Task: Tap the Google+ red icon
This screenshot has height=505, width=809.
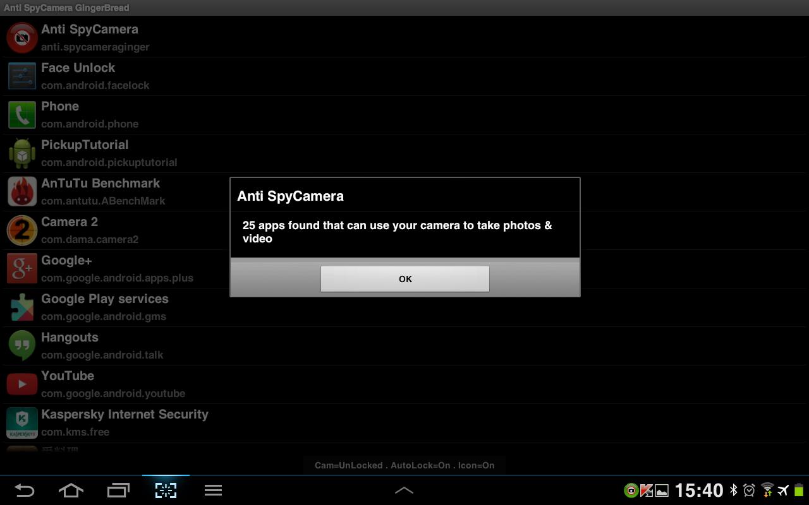Action: pos(22,269)
